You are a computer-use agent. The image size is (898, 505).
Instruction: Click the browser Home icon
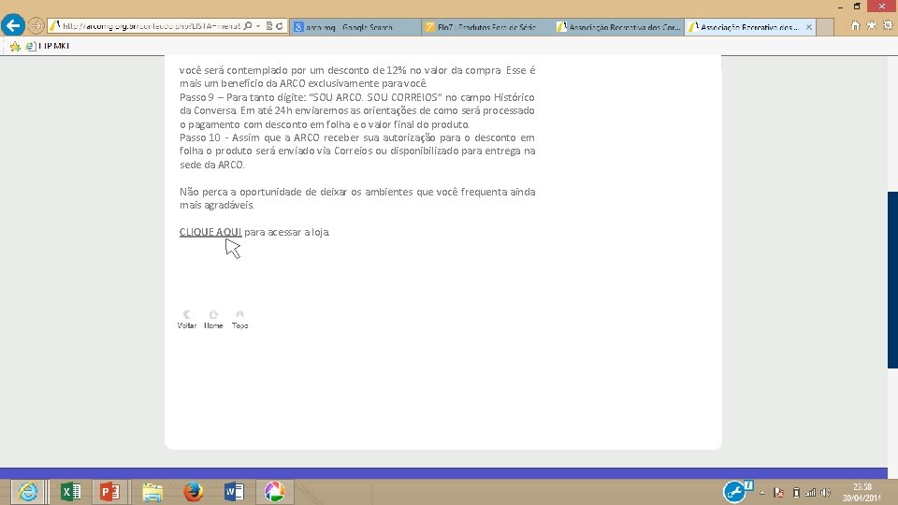(x=855, y=25)
